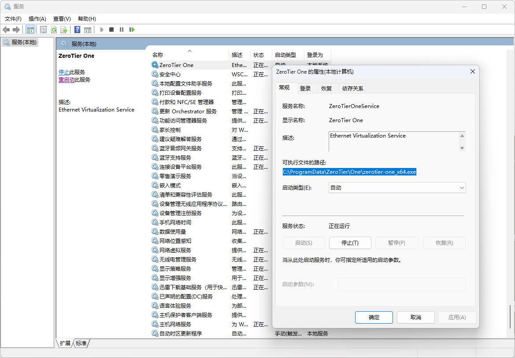The width and height of the screenshot is (515, 358).
Task: Click the Export List toolbar icon
Action: (x=64, y=30)
